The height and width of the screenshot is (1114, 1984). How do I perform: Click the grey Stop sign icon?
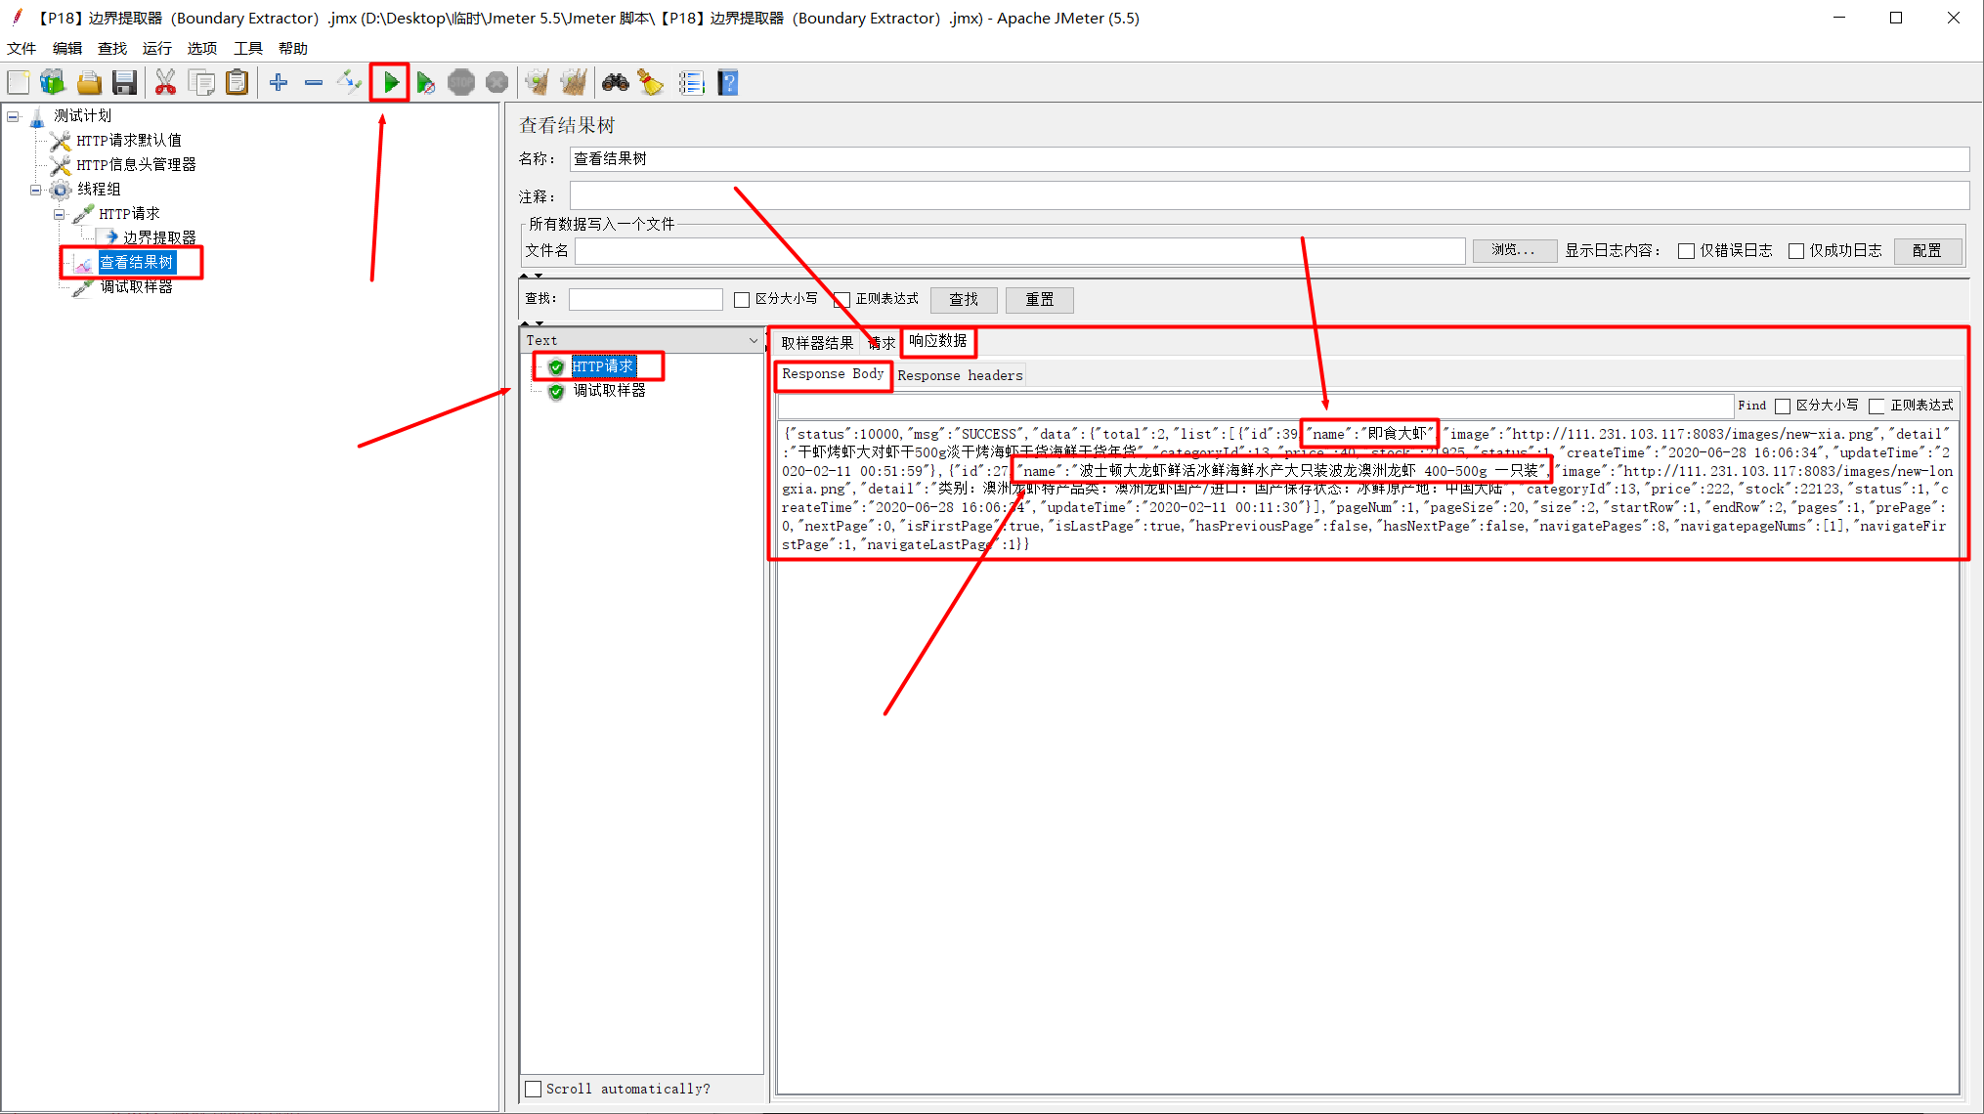coord(461,83)
